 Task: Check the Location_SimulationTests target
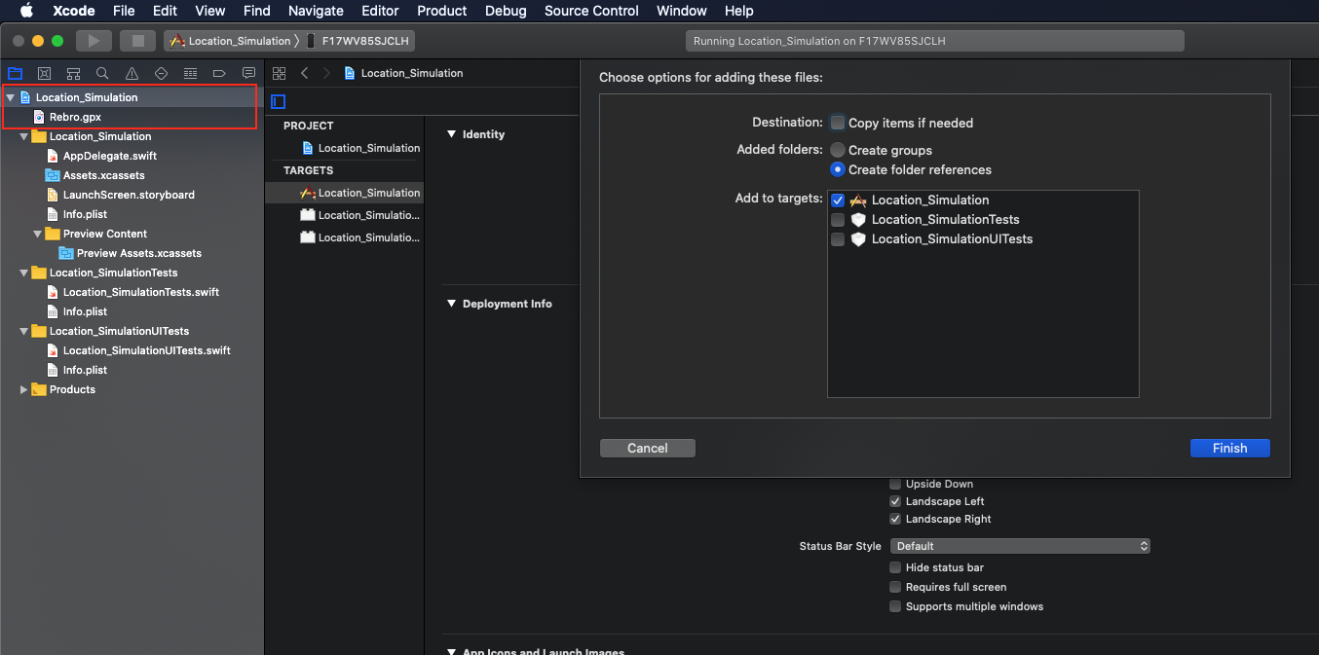(x=838, y=220)
